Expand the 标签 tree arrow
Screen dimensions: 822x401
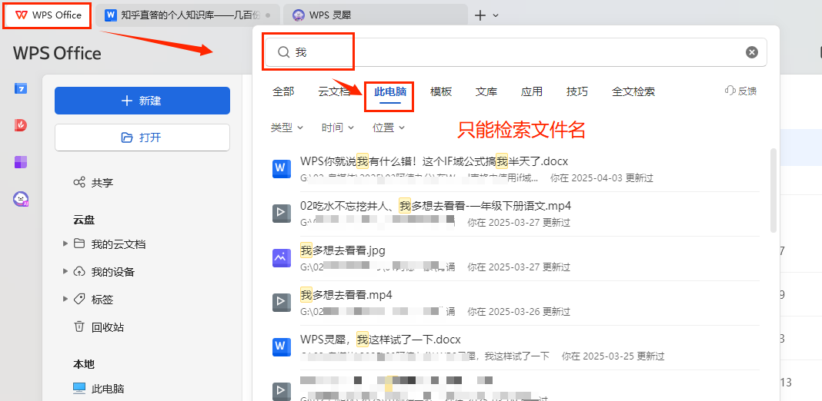(x=65, y=299)
